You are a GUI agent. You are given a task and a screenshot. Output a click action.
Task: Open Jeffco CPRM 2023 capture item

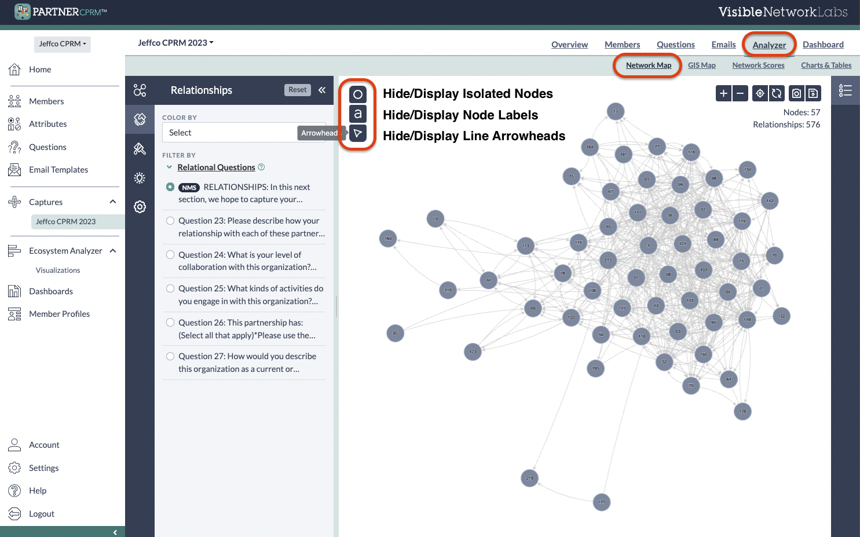pos(77,222)
